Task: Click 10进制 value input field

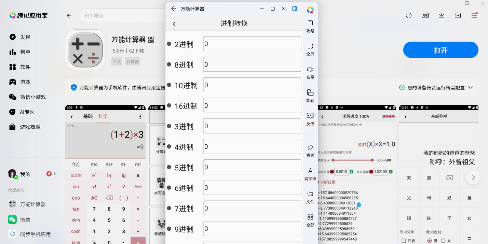Action: click(x=252, y=85)
